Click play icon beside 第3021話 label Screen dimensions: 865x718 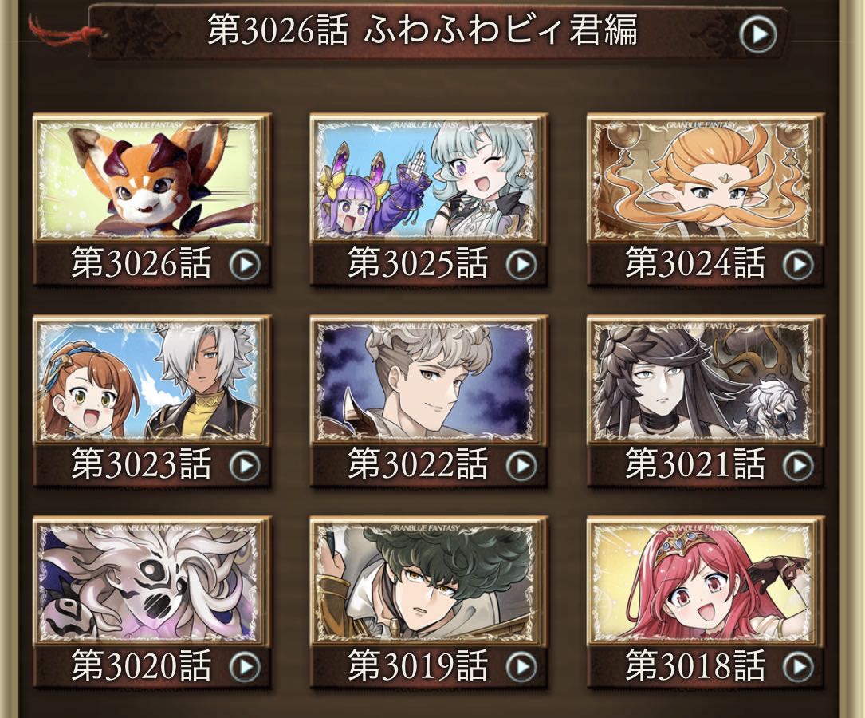[798, 467]
